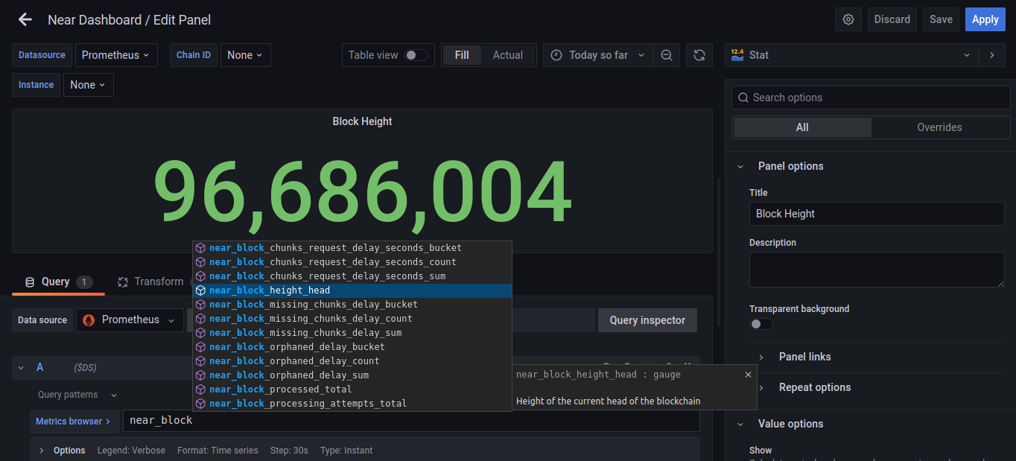Image resolution: width=1016 pixels, height=461 pixels.
Task: Open the dashboard settings gear icon
Action: pyautogui.click(x=848, y=19)
